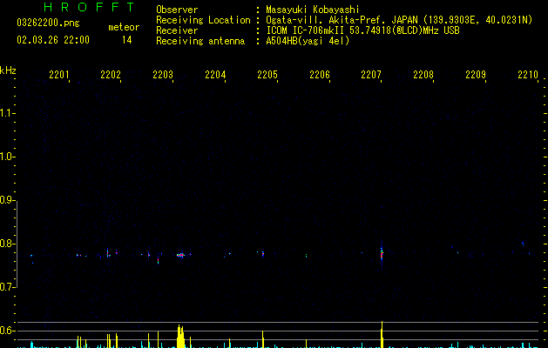This screenshot has height=348, width=548.
Task: Click the tallest yellow power spike at 2207
Action: click(x=382, y=334)
